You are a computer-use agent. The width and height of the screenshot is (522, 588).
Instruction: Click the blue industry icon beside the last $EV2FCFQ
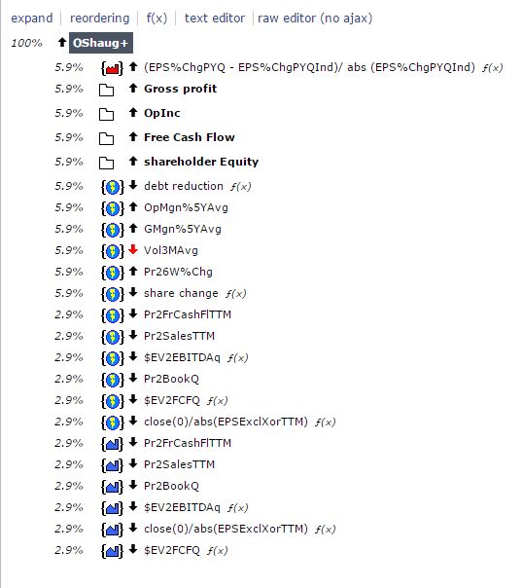point(113,551)
